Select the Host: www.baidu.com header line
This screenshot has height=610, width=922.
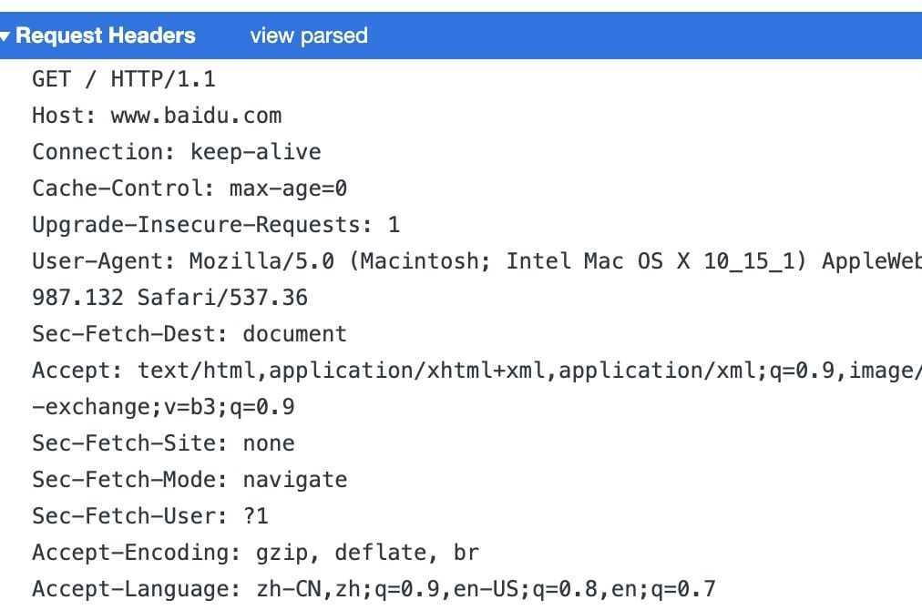click(157, 116)
